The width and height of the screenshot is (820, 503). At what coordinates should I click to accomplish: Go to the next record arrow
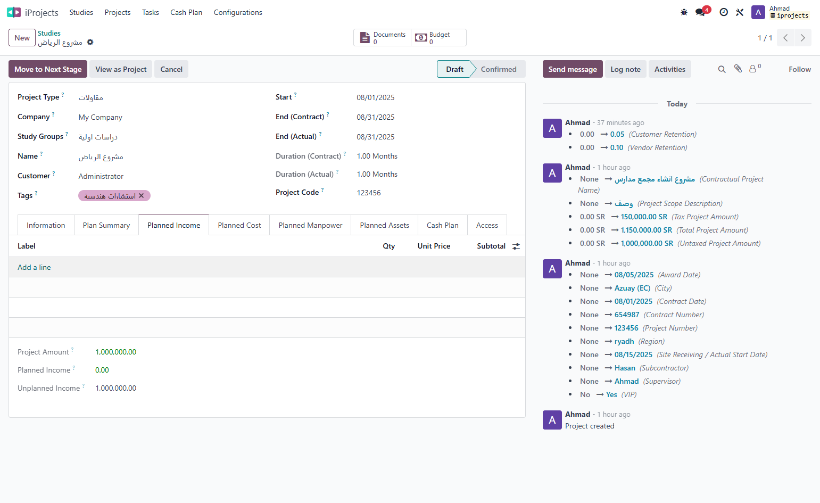click(x=803, y=38)
